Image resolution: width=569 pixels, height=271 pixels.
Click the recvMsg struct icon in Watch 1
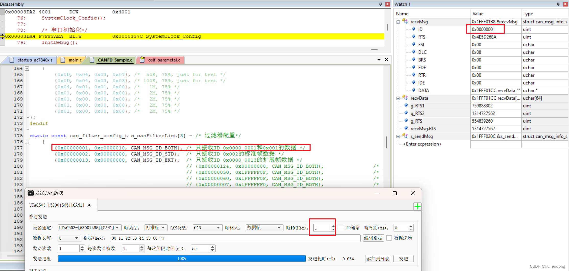tap(405, 22)
